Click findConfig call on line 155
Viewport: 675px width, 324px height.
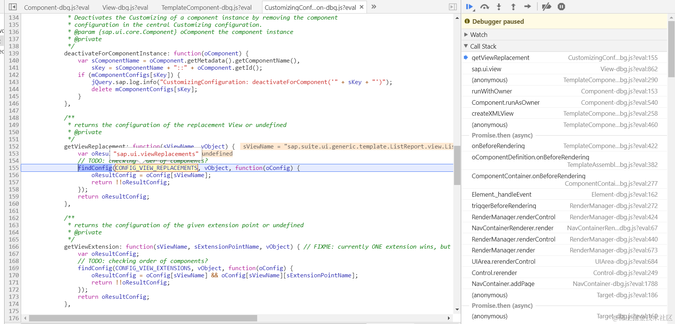pyautogui.click(x=95, y=168)
